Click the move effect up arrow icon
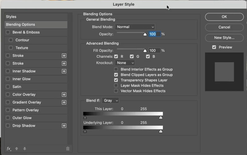 [17, 149]
